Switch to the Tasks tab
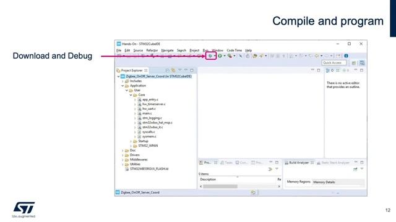Image resolution: width=396 pixels, height=222 pixels. pyautogui.click(x=226, y=163)
